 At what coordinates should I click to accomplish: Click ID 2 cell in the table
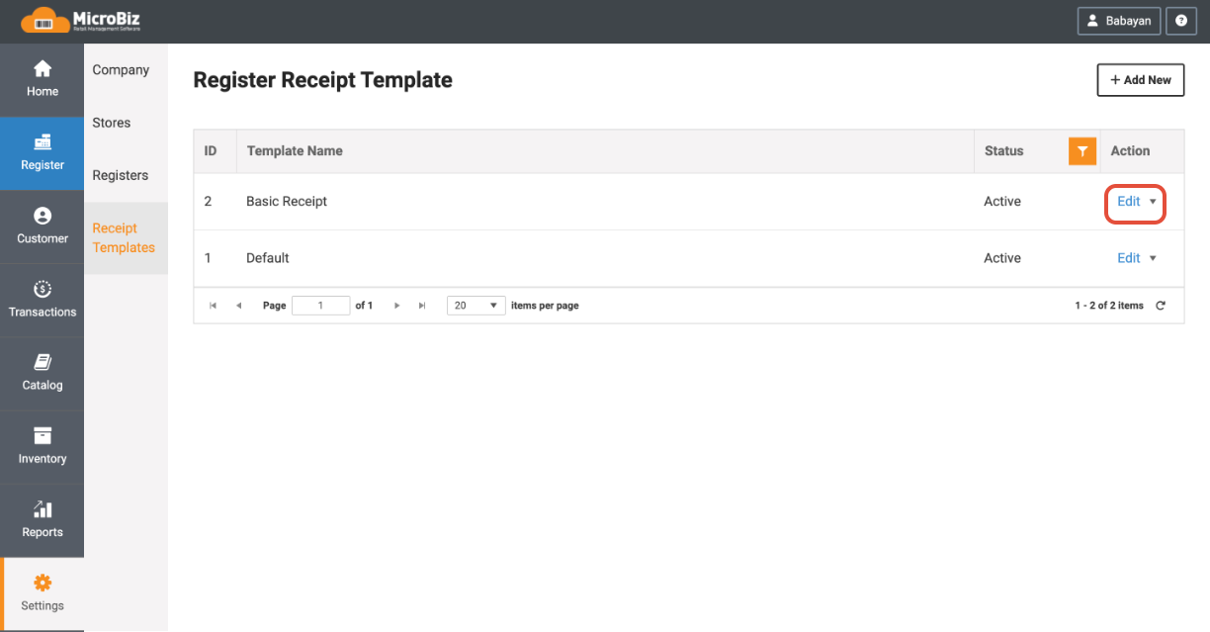(x=209, y=202)
